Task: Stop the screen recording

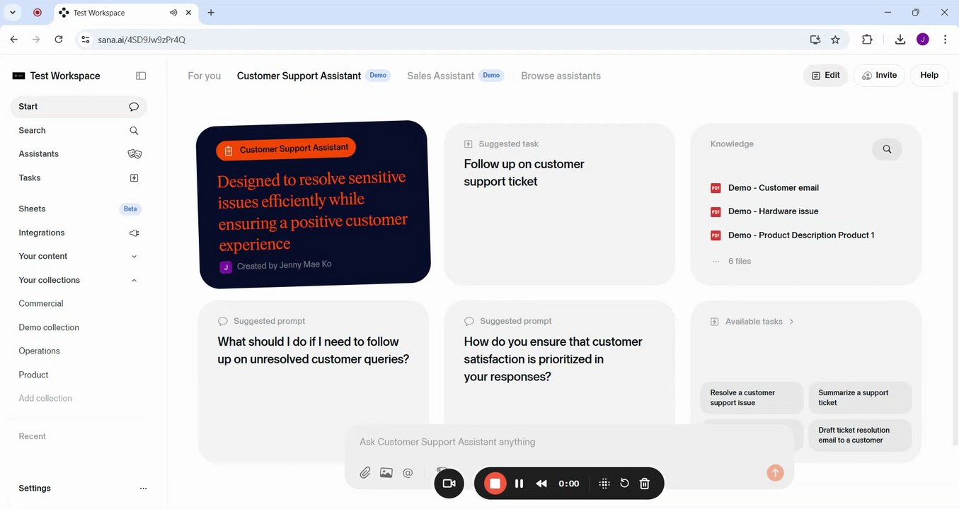Action: tap(495, 484)
